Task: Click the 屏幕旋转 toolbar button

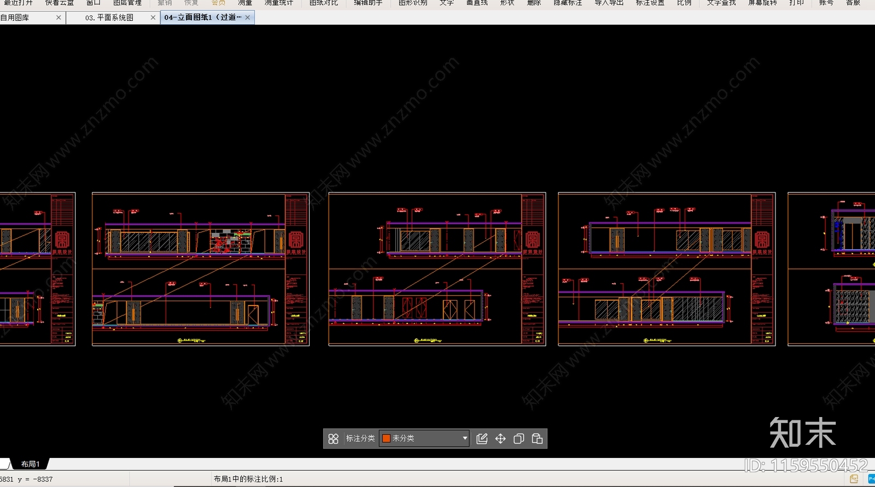Action: (763, 3)
